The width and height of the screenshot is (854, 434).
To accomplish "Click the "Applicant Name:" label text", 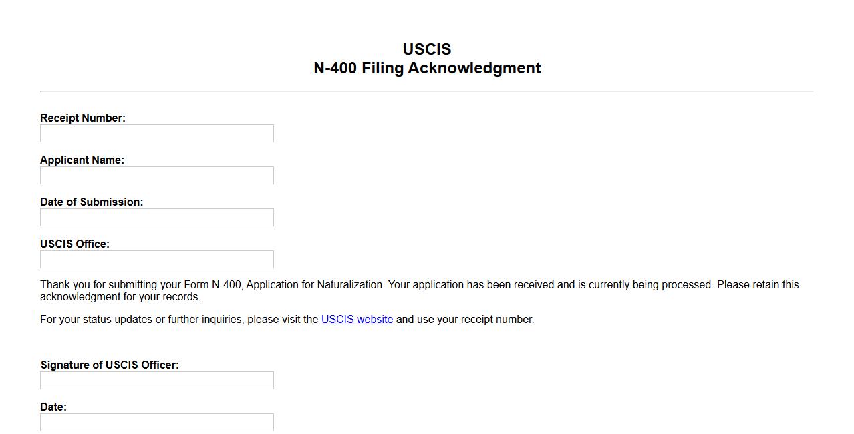I will coord(82,160).
